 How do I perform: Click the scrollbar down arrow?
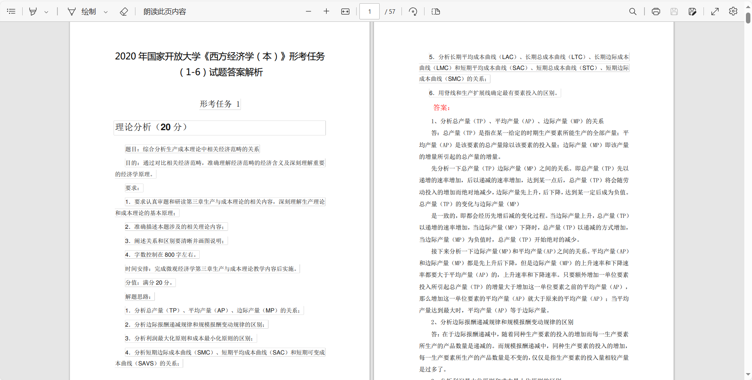tap(748, 375)
